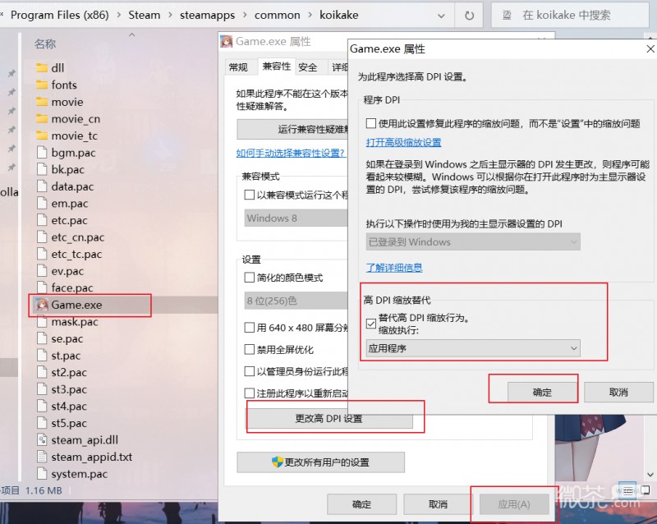Enable 使用此设置修复此程序的缩放问题 checkbox
The image size is (657, 524).
pyautogui.click(x=371, y=123)
